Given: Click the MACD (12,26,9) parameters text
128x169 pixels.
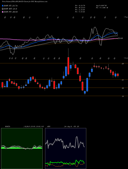Looking at the screenshot, I should click(x=34, y=126).
